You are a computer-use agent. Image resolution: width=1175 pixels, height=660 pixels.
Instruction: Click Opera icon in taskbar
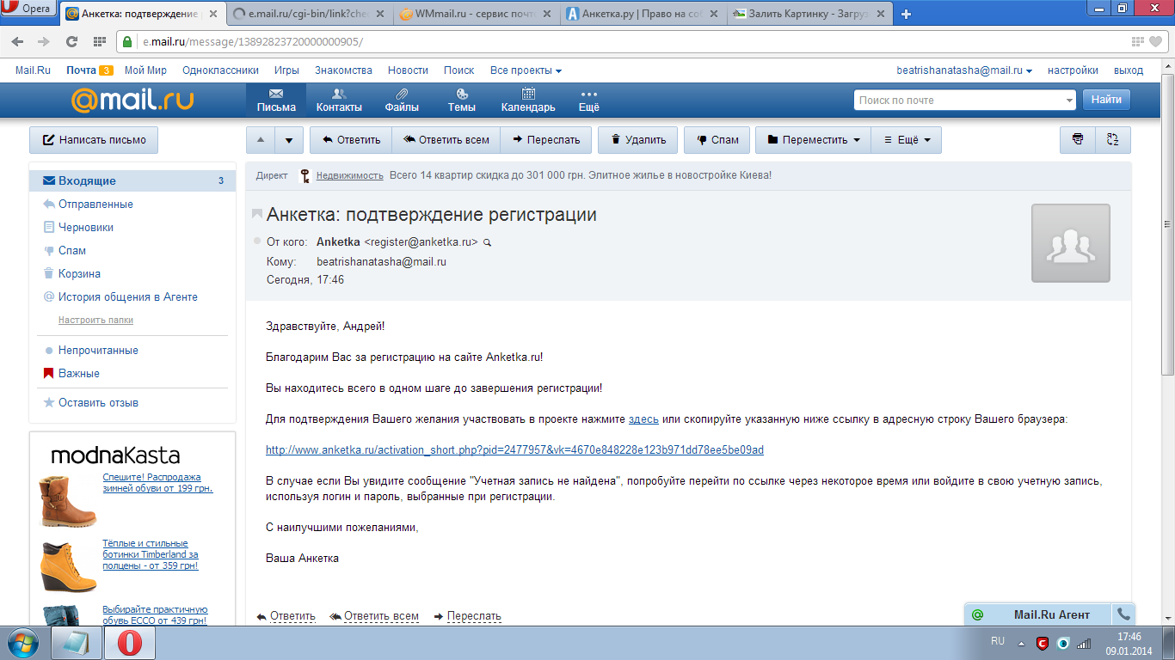coord(130,642)
